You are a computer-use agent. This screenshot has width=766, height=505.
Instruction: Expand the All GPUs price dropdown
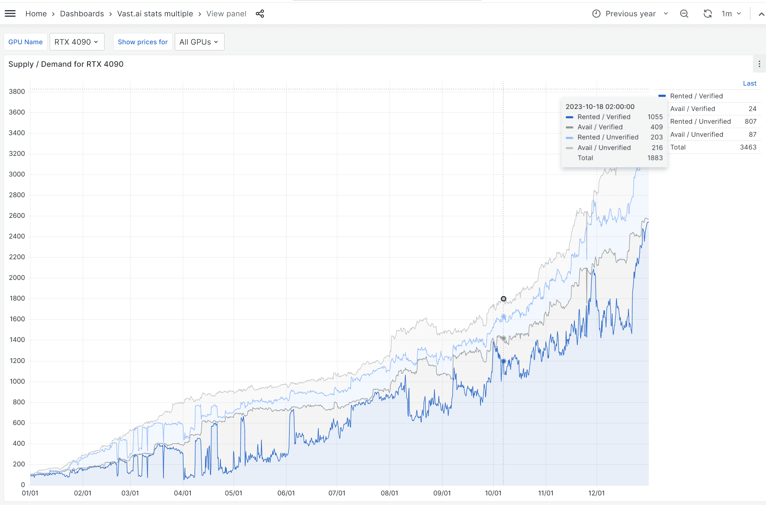[199, 42]
